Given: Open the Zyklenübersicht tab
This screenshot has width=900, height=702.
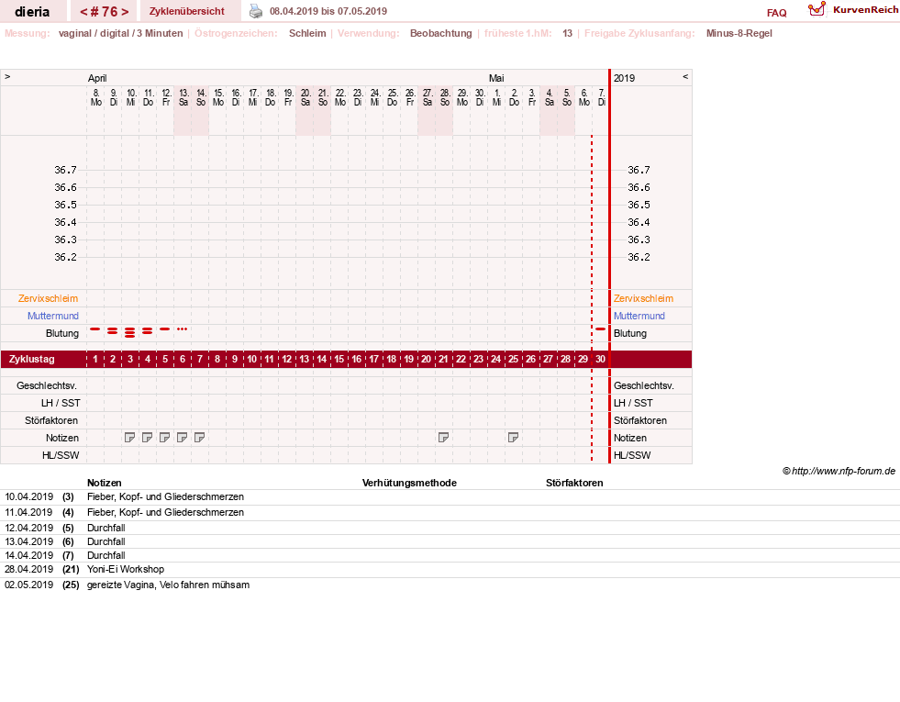Looking at the screenshot, I should click(187, 11).
